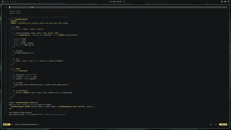Viewport: 231px width, 130px height.
Task: Switch to workspace 3
Action: tap(10, 1)
